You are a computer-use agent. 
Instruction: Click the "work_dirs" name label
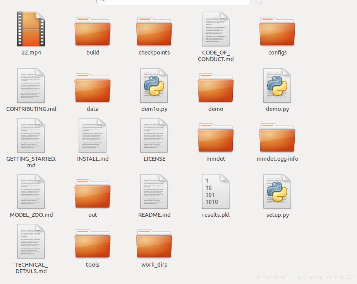point(154,264)
